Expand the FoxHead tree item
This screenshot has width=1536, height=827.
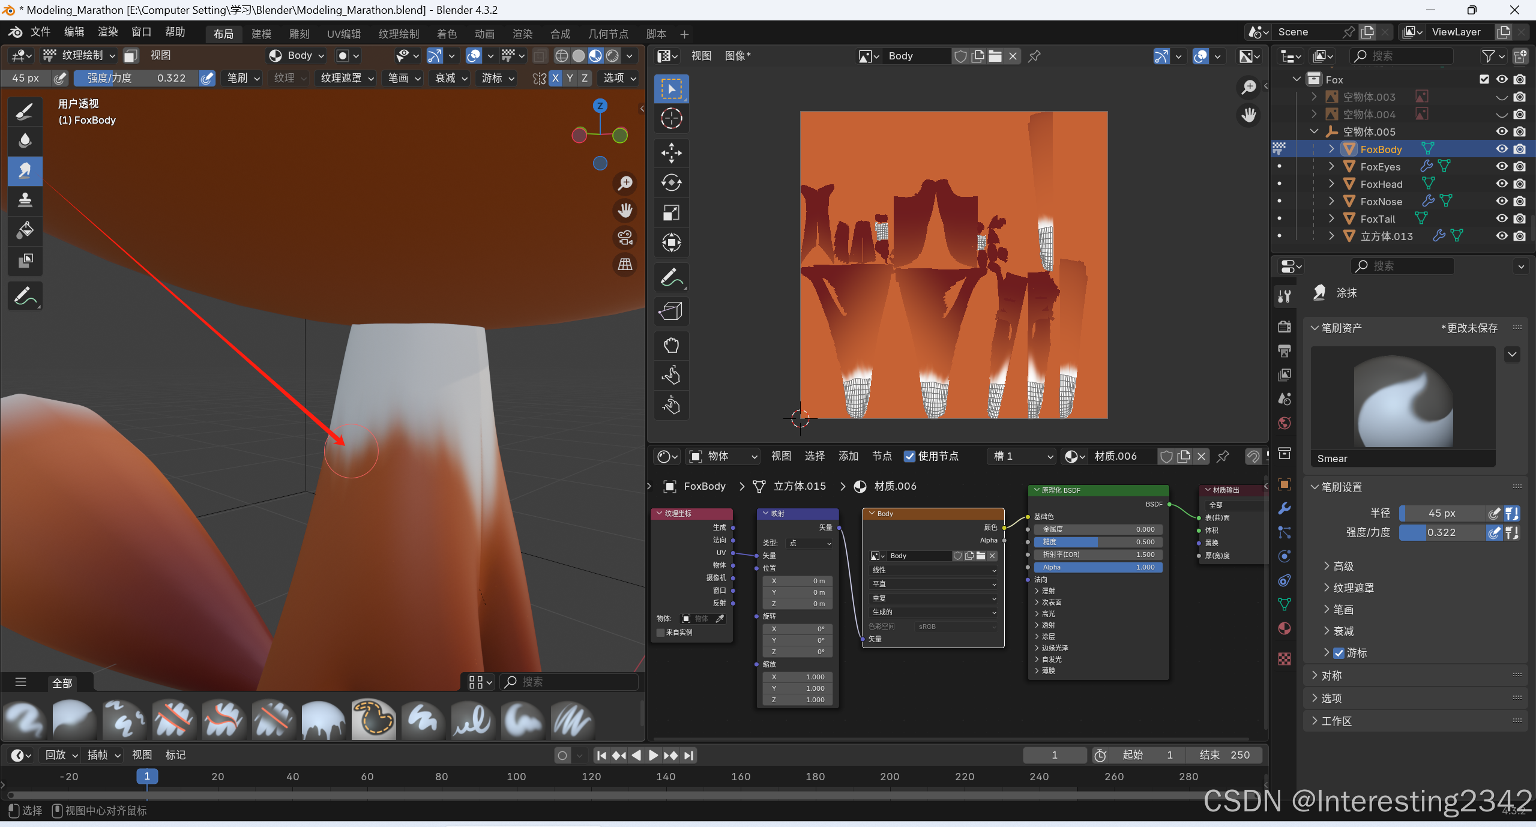click(1331, 184)
